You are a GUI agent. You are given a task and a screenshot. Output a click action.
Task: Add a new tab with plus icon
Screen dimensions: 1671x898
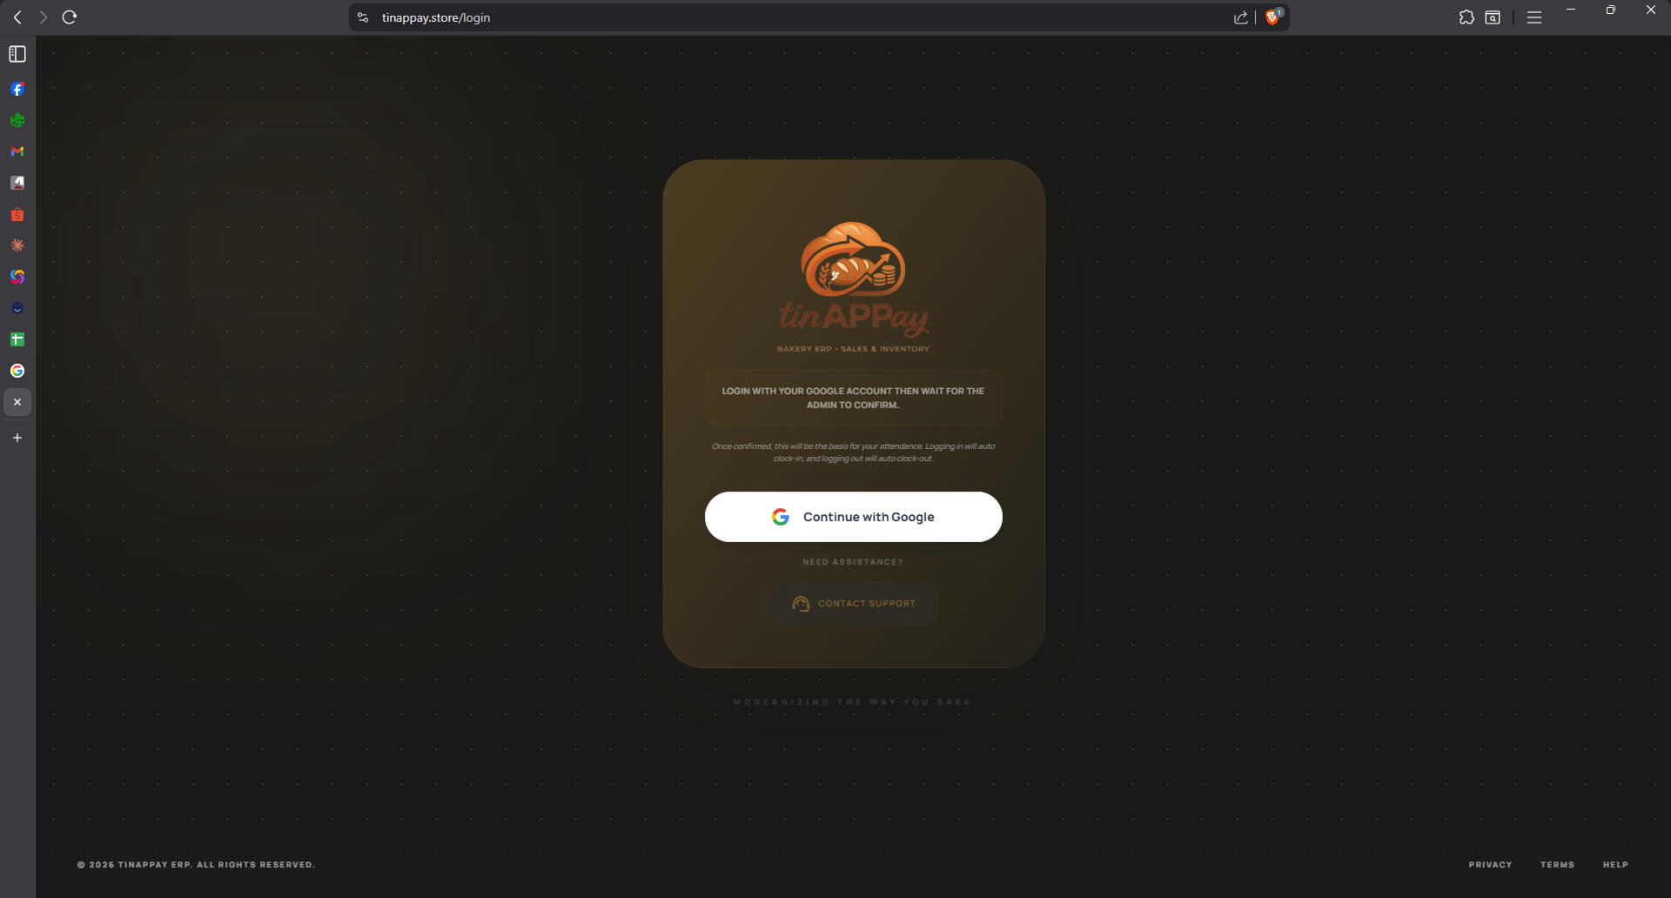17,438
